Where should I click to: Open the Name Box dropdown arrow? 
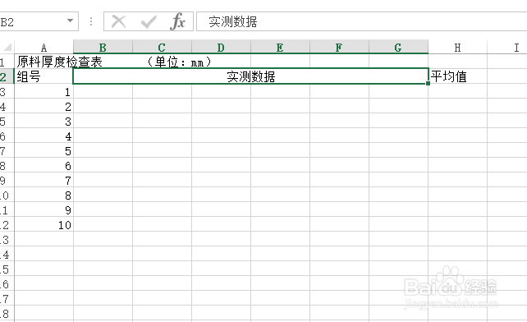coord(70,21)
